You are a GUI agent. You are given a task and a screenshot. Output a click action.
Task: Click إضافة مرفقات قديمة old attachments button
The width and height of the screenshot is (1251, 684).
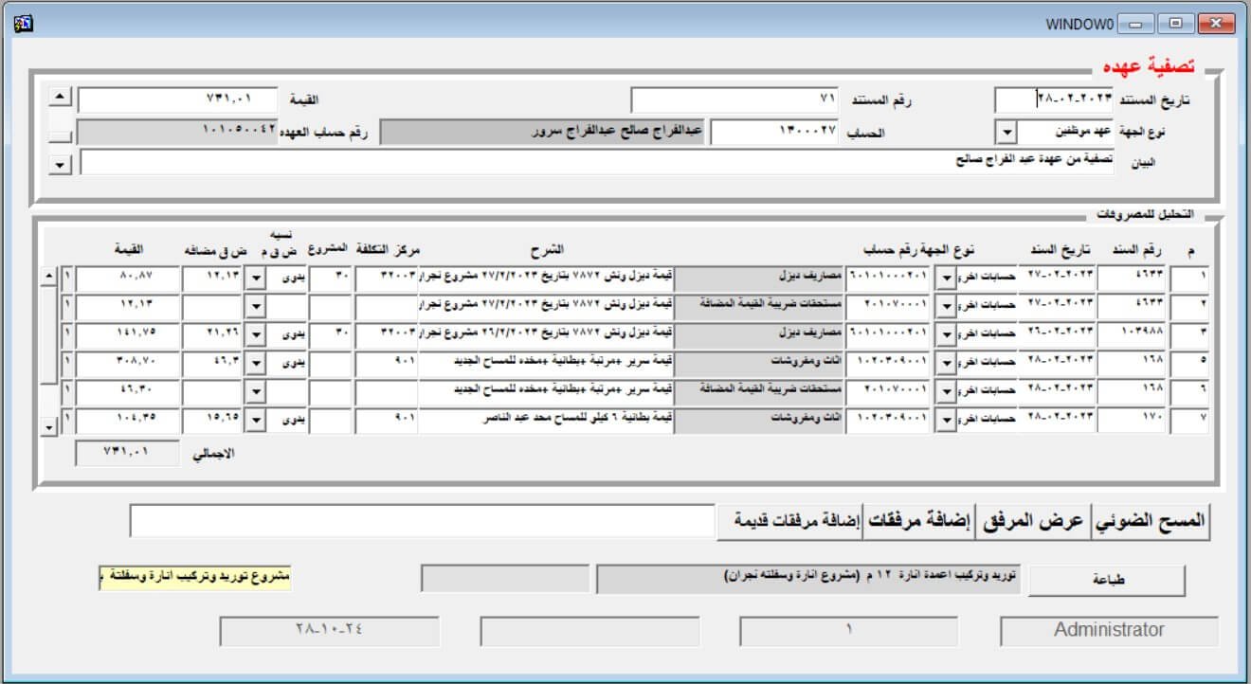coord(789,521)
